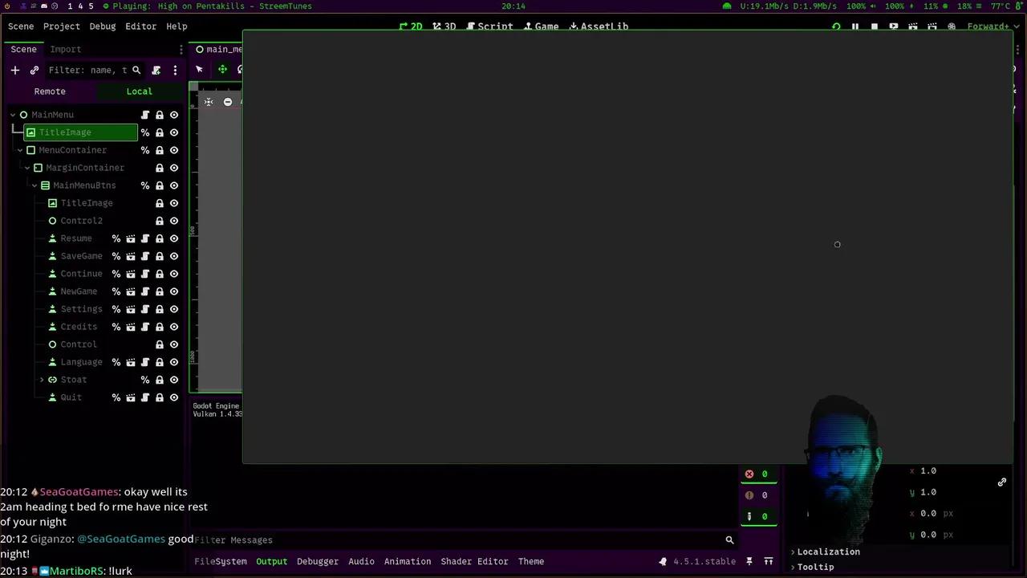Toggle the error messages filter in Output
The image size is (1027, 578).
click(x=749, y=474)
